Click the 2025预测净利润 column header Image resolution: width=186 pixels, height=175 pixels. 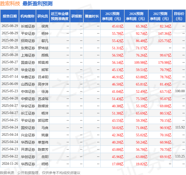coord(112,16)
